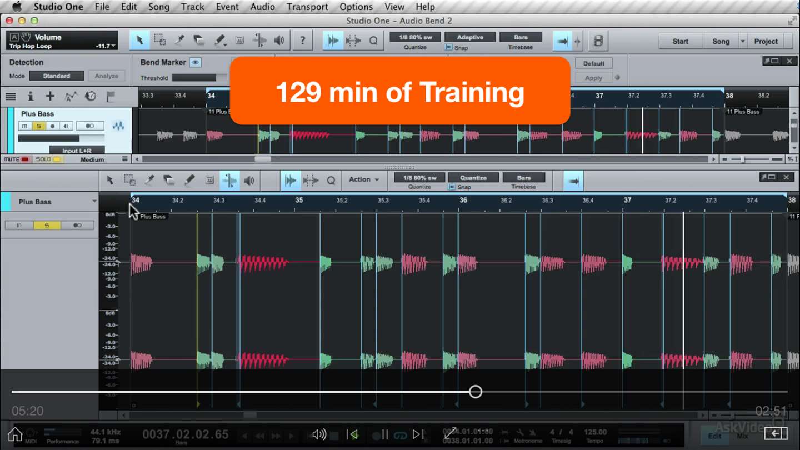
Task: Select the Arrow tool in editor toolbar
Action: pos(109,180)
